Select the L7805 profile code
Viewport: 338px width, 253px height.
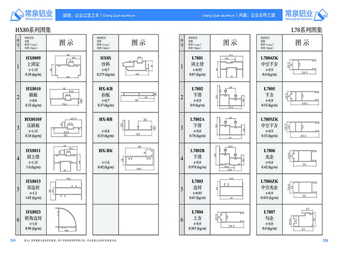[x=269, y=89]
